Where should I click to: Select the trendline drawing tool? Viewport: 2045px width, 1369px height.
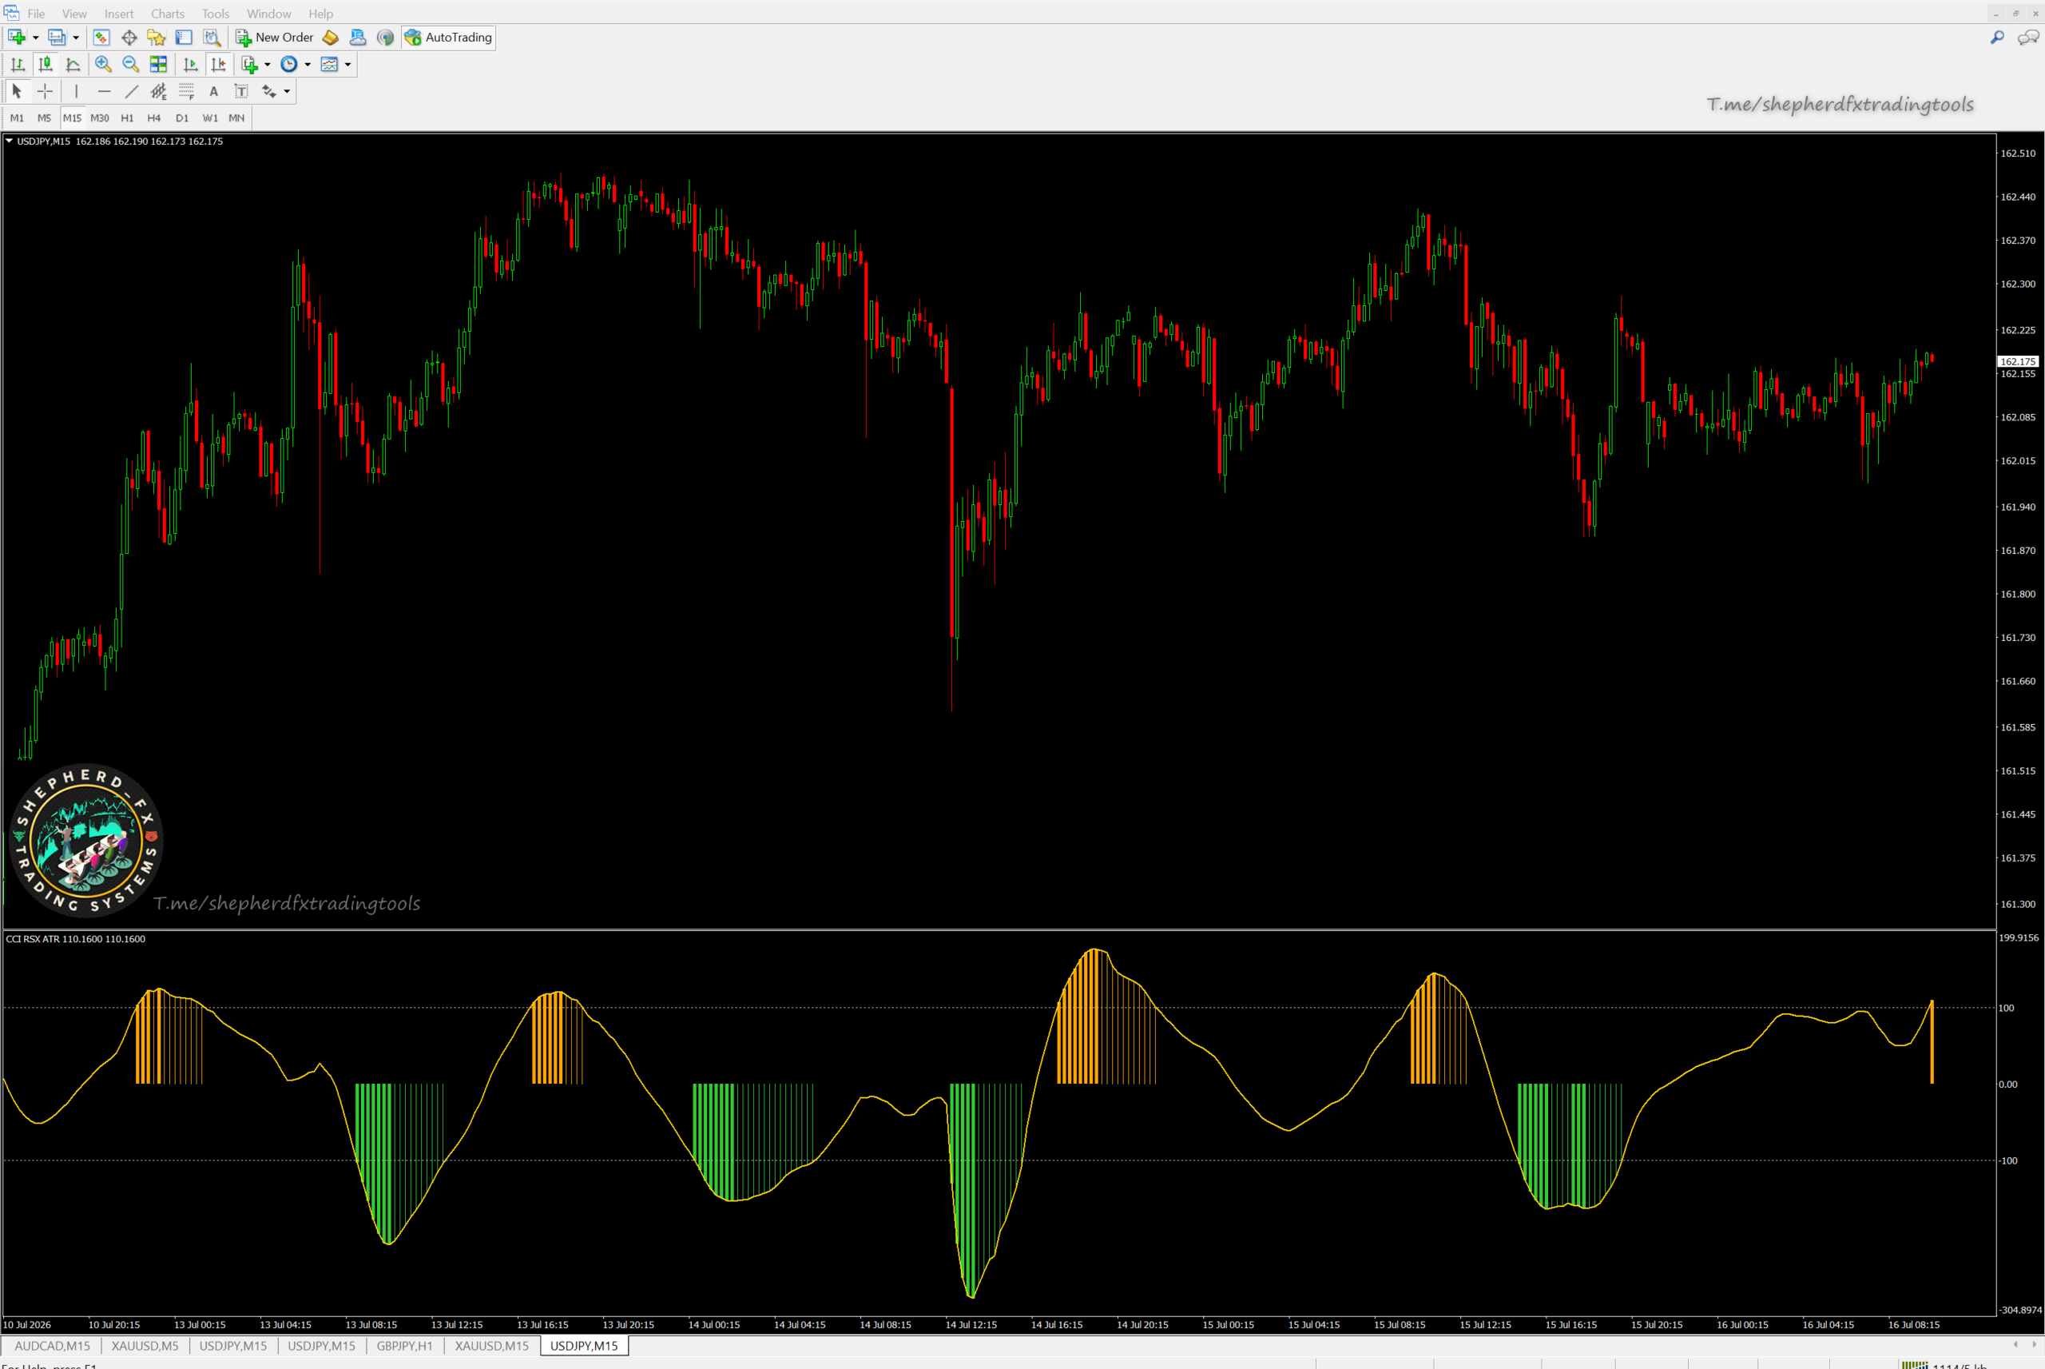pos(132,92)
